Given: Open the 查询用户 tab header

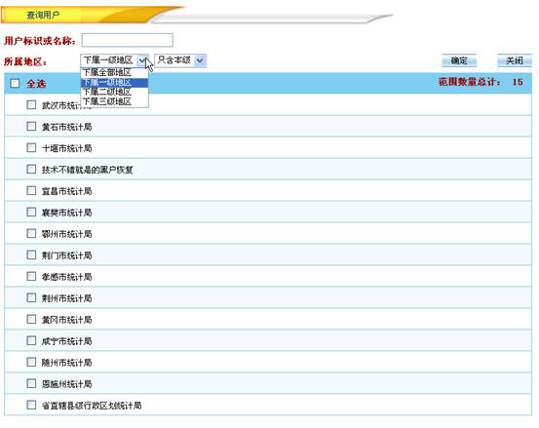Looking at the screenshot, I should coord(43,16).
